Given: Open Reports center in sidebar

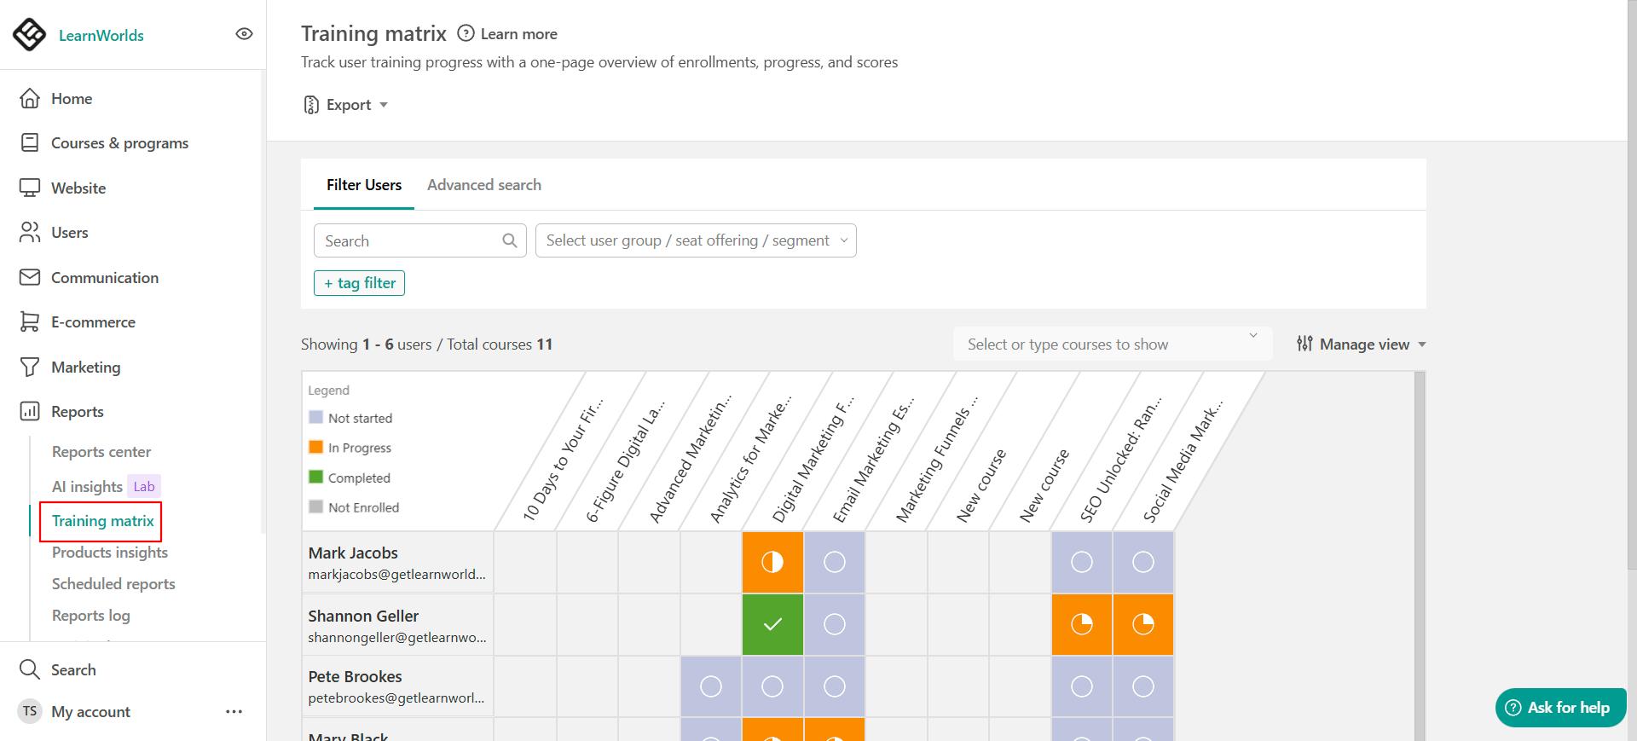Looking at the screenshot, I should 101,451.
